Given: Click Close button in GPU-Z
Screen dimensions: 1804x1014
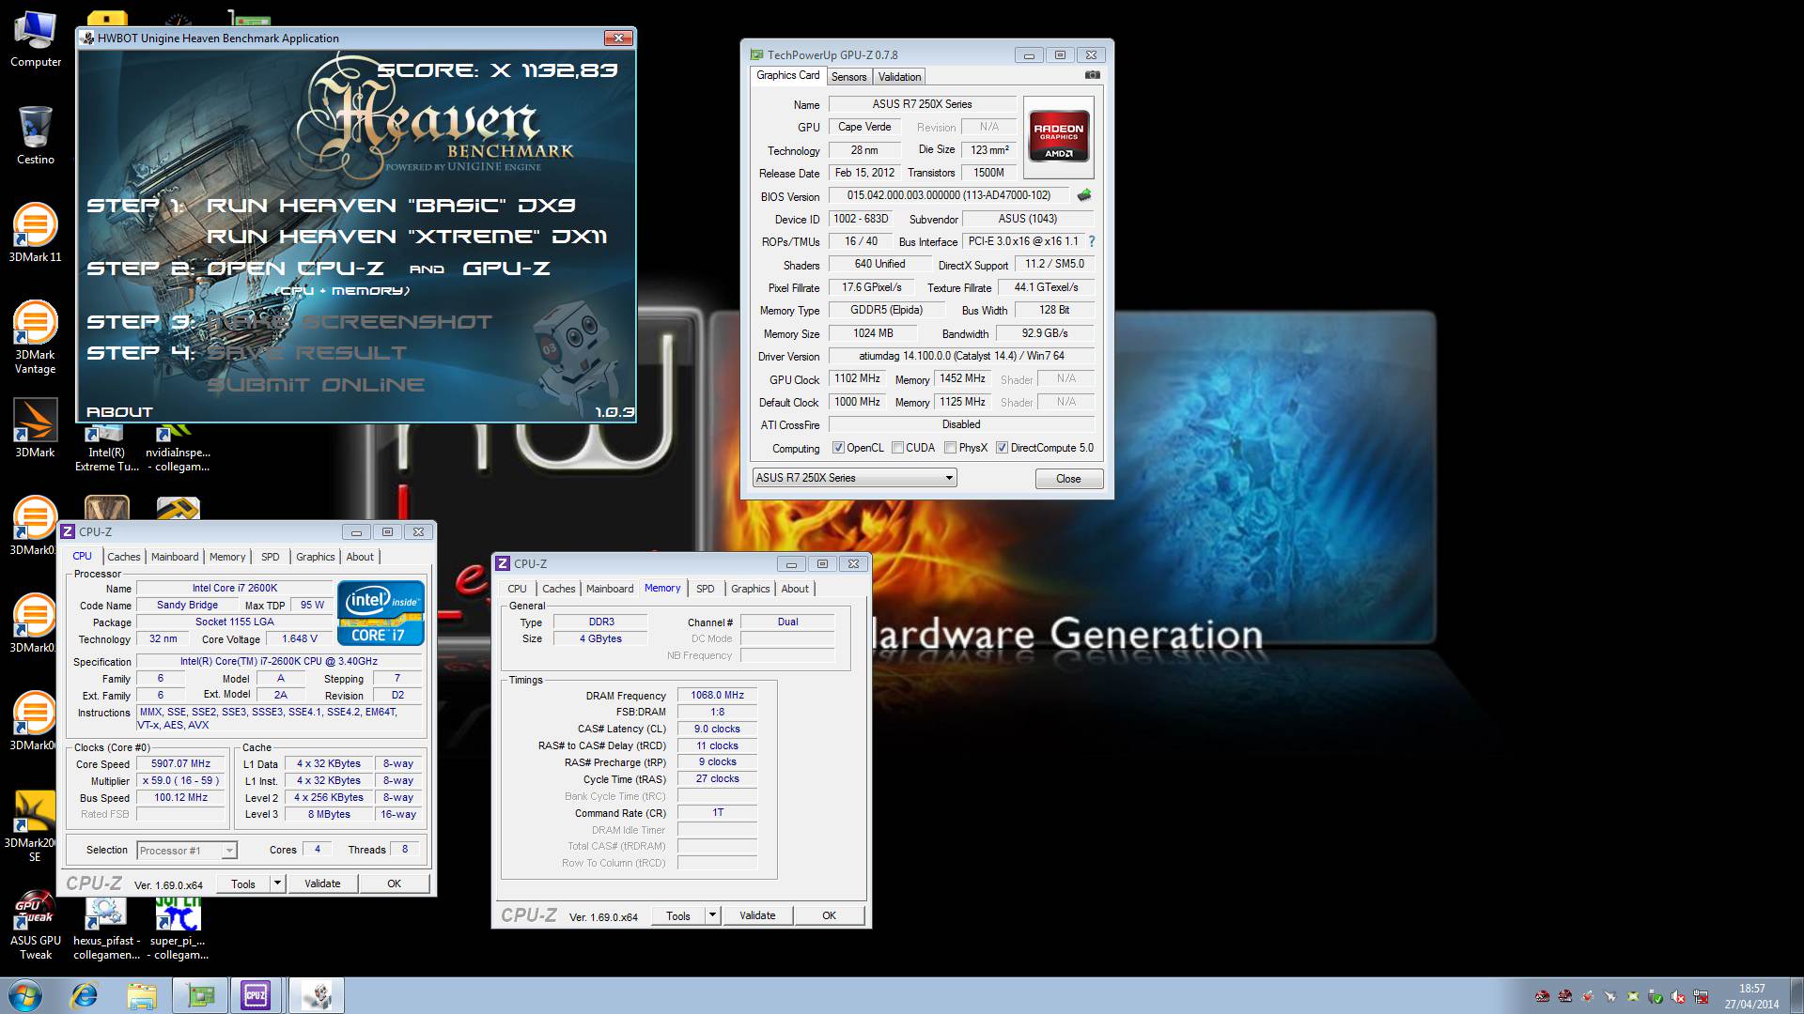Looking at the screenshot, I should 1068,479.
